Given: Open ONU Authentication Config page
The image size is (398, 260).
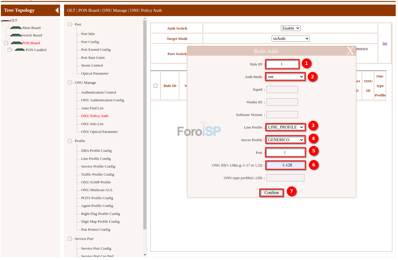Looking at the screenshot, I should tap(103, 100).
